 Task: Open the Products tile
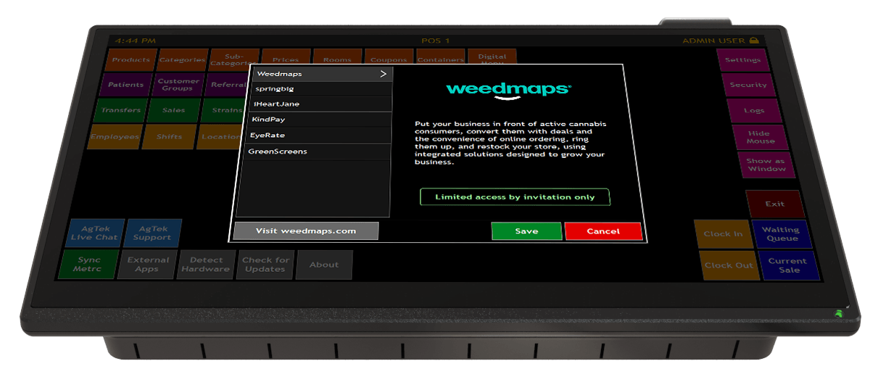(x=131, y=60)
